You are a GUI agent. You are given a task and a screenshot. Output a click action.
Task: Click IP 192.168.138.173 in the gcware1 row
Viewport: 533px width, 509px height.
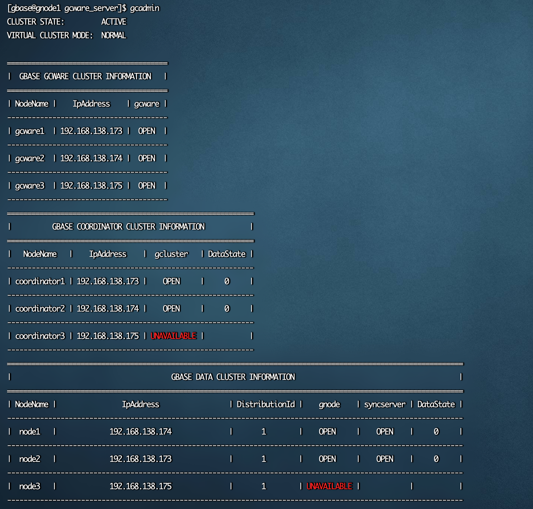91,131
